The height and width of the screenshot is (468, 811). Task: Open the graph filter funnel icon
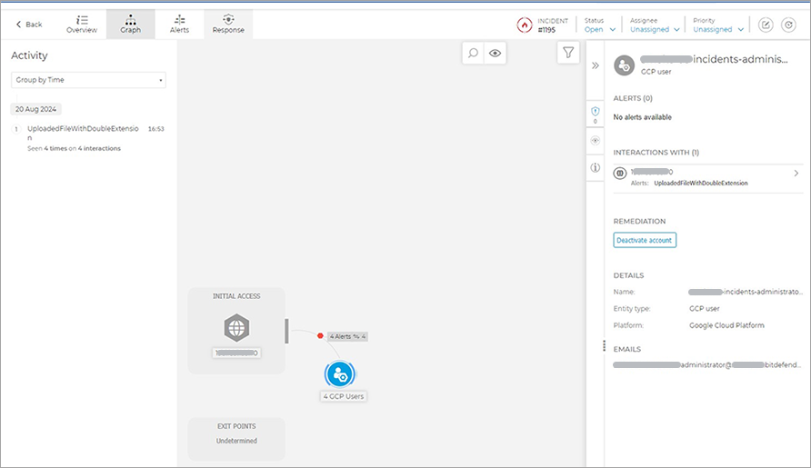coord(568,54)
